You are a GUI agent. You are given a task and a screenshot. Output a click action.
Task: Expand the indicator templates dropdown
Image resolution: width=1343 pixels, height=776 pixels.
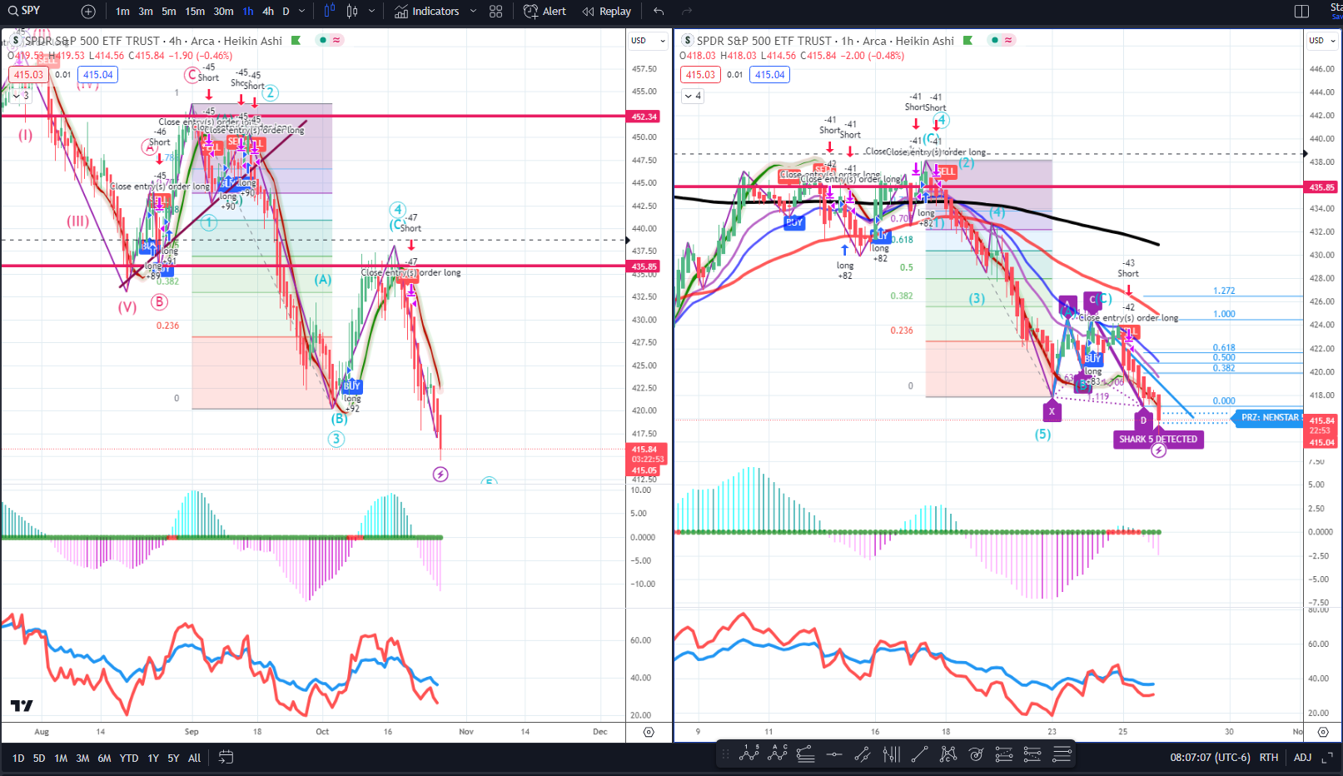(473, 12)
